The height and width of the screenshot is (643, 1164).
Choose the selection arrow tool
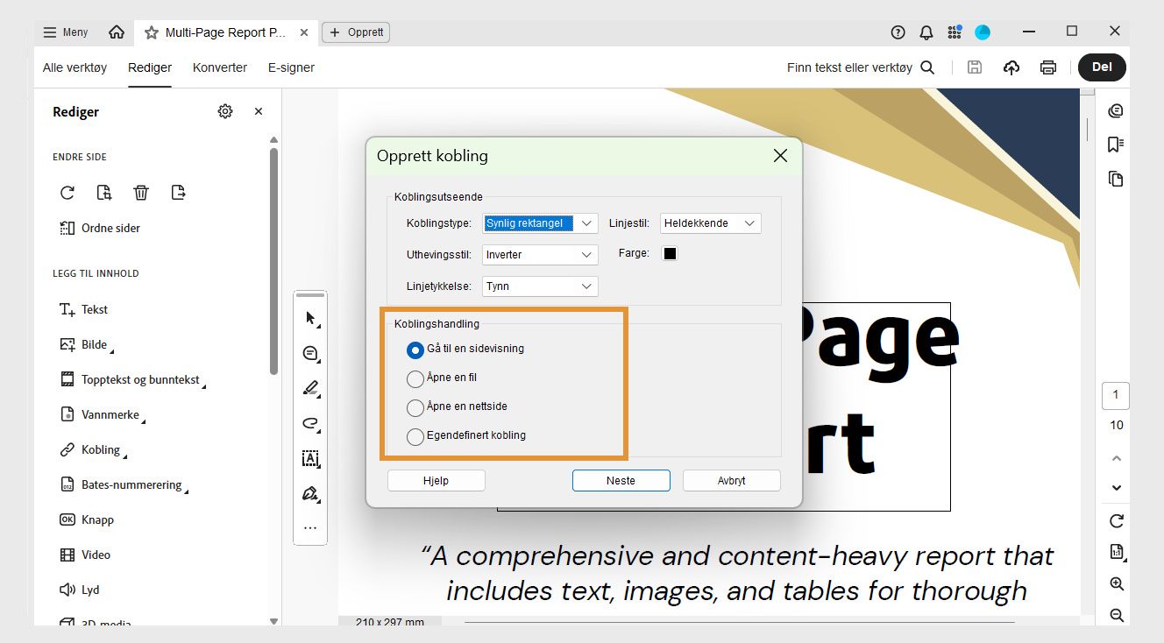tap(310, 318)
